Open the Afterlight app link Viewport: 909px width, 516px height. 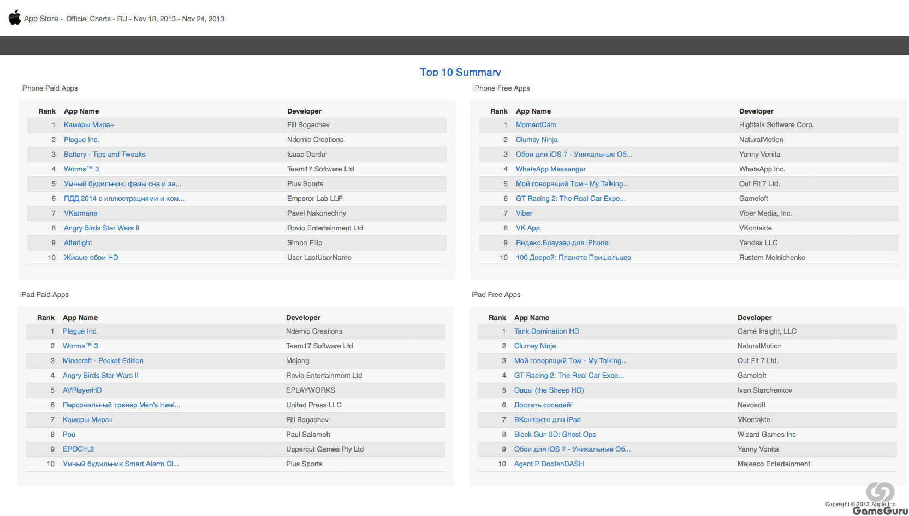click(x=78, y=243)
